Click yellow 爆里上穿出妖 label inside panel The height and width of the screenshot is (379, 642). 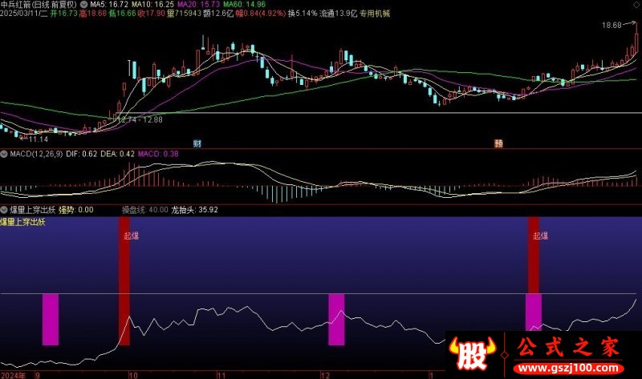point(22,222)
